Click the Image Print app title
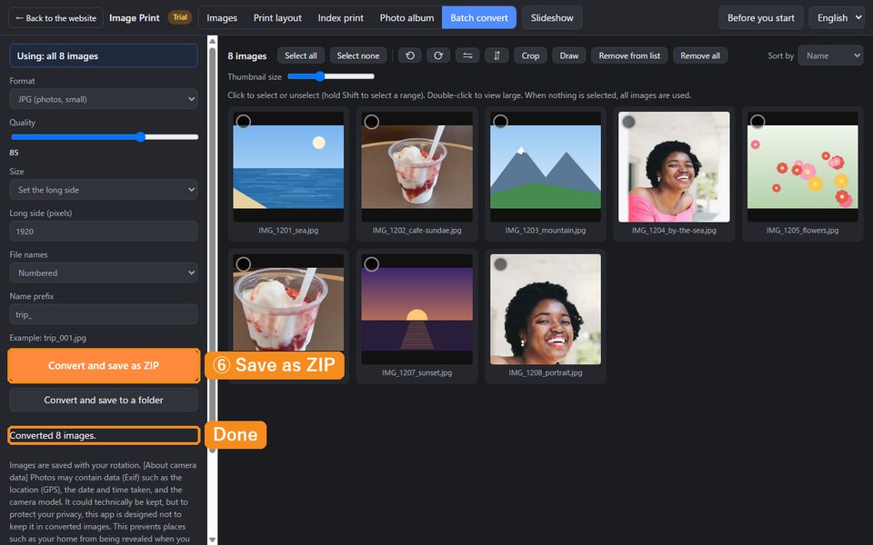The width and height of the screenshot is (873, 545). coord(135,18)
